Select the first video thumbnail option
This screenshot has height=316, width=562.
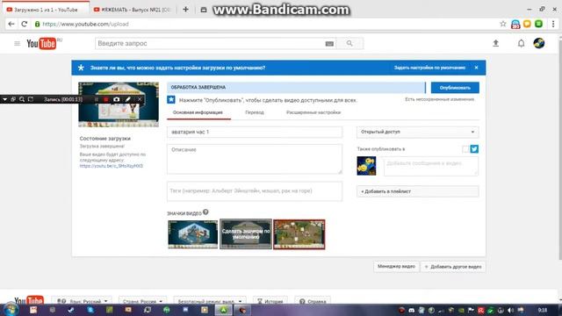click(x=193, y=234)
